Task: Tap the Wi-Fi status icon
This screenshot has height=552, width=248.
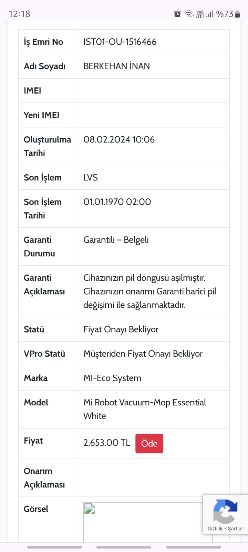Action: pyautogui.click(x=189, y=14)
